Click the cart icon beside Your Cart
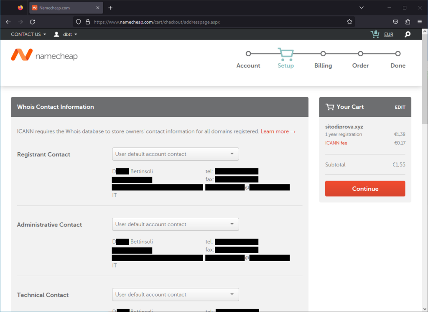This screenshot has width=428, height=312. [x=330, y=107]
